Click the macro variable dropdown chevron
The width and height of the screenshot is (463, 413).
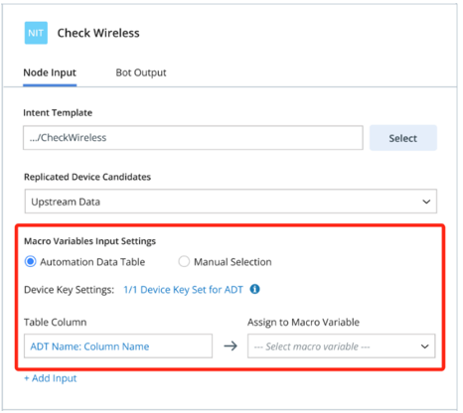(x=424, y=346)
